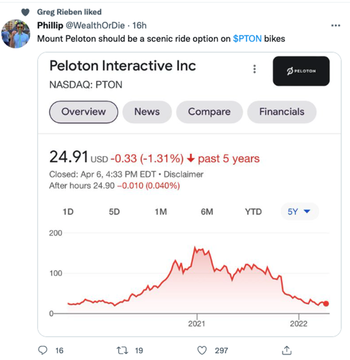
Task: Switch to the News tab
Action: tap(147, 112)
